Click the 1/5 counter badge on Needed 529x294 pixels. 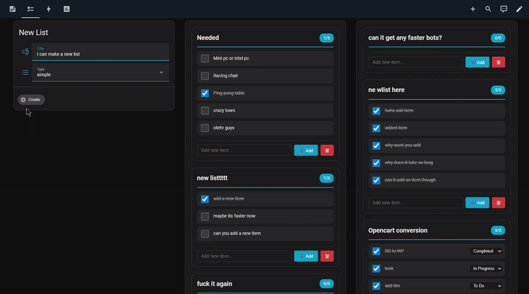tap(327, 38)
